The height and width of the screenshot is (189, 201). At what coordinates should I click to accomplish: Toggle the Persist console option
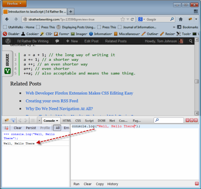[x=31, y=128]
